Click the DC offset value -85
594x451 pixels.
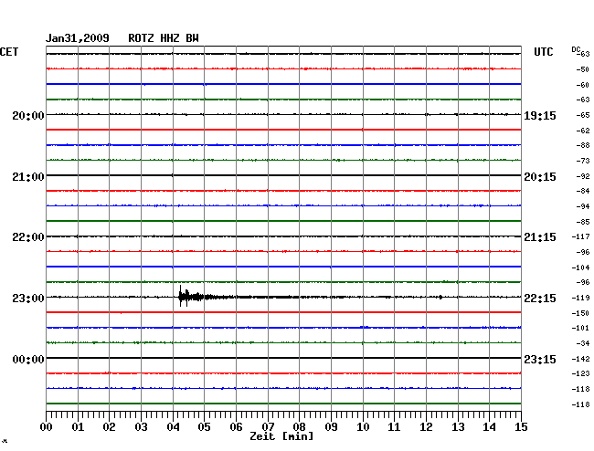click(582, 222)
